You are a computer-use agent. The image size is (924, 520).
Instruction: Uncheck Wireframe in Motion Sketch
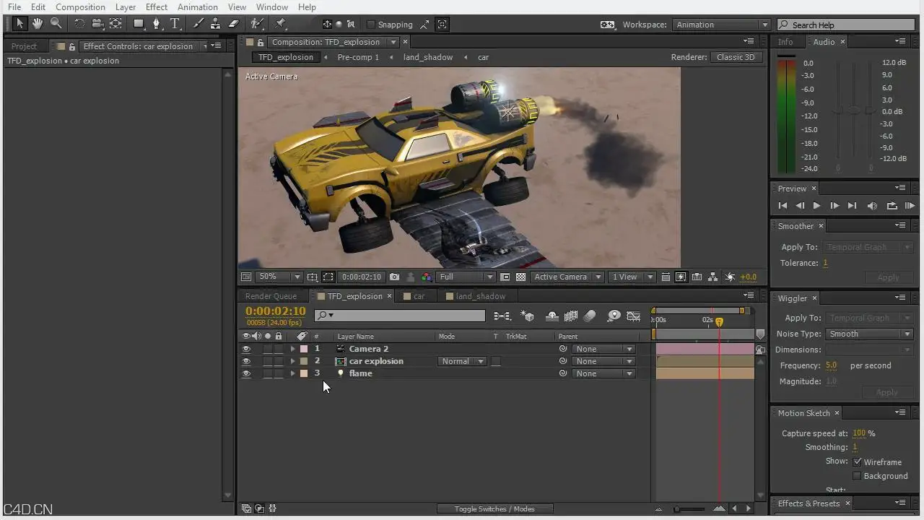[x=858, y=462]
